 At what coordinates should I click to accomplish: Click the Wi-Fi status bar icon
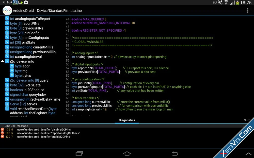pyautogui.click(x=226, y=3)
